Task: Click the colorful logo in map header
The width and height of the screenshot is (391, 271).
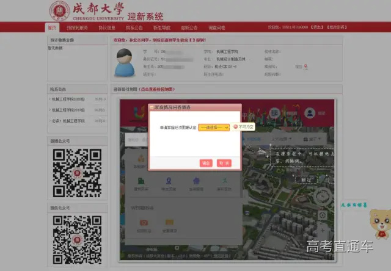Action: click(140, 114)
